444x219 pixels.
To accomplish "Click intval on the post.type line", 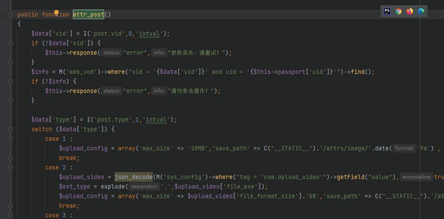I will tap(156, 119).
